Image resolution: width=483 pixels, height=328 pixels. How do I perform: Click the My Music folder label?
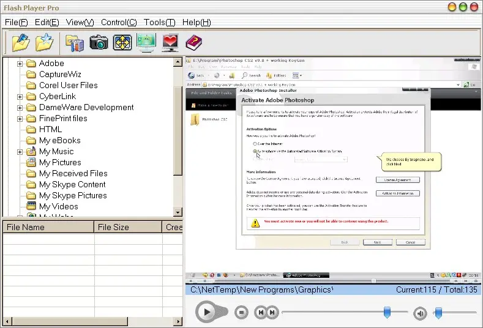tap(56, 152)
